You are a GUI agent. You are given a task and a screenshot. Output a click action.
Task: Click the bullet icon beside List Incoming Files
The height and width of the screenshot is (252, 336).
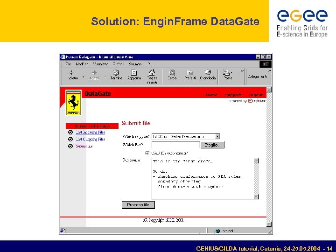(70, 133)
